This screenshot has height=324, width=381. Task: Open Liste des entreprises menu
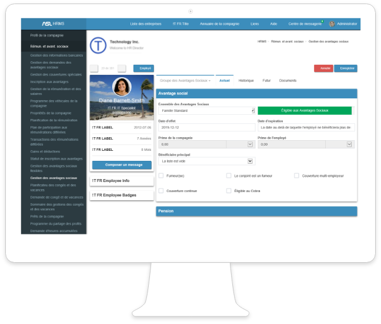146,24
